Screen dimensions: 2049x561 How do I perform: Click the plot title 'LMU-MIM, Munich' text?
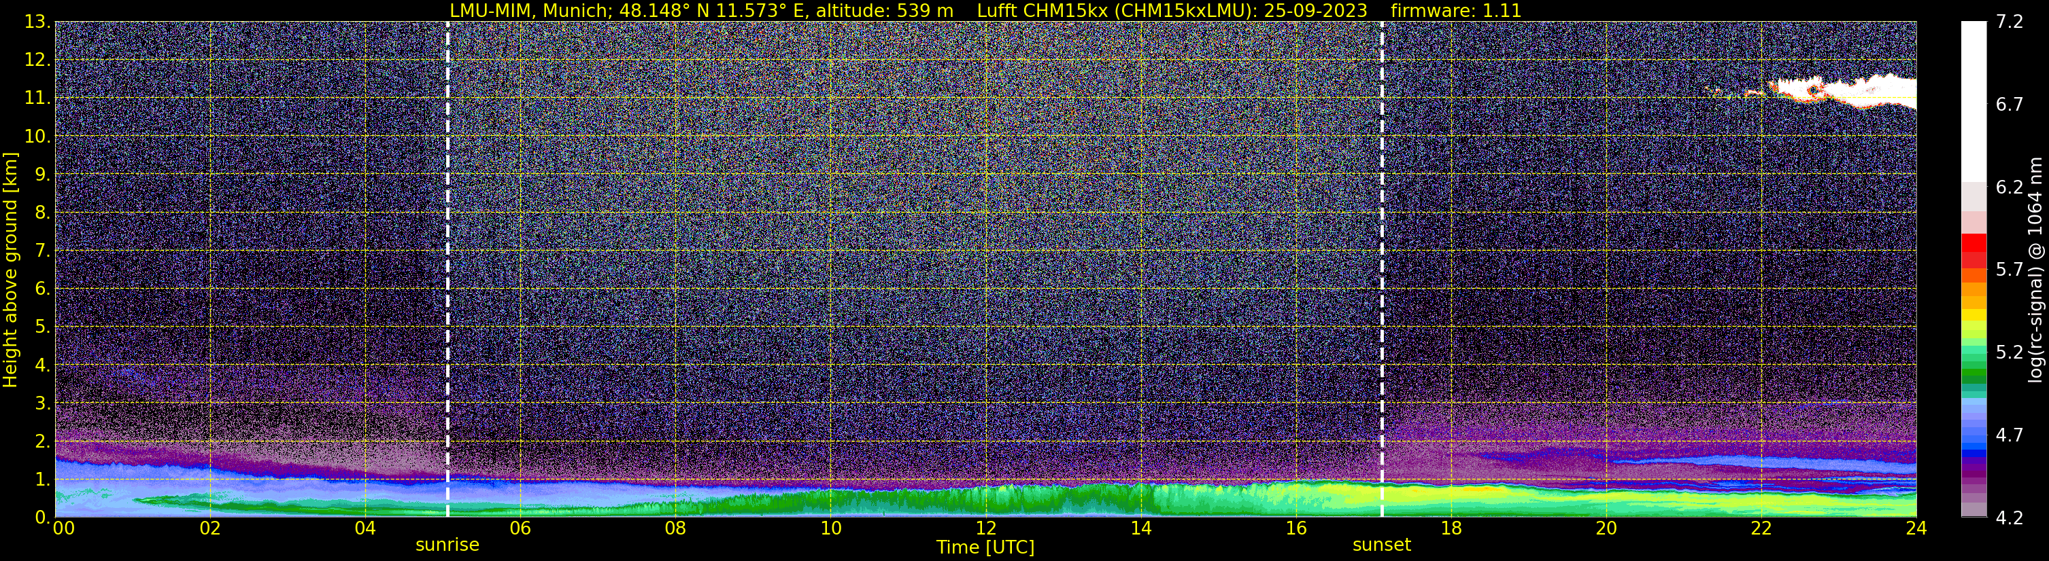pyautogui.click(x=530, y=10)
